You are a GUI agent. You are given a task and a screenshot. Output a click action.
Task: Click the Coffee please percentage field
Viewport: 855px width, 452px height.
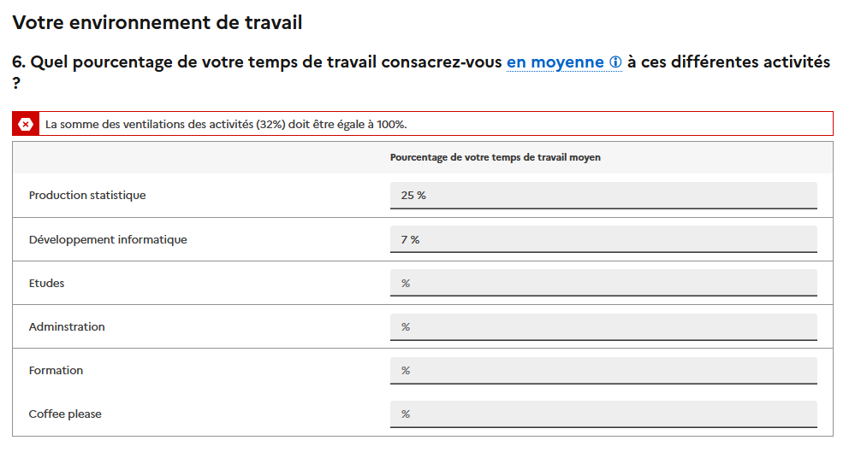(x=603, y=414)
